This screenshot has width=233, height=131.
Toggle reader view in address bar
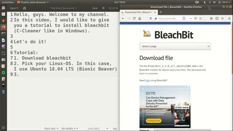tap(184, 19)
